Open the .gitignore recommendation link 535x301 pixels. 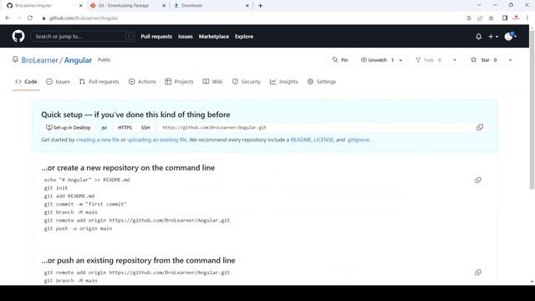(x=359, y=140)
